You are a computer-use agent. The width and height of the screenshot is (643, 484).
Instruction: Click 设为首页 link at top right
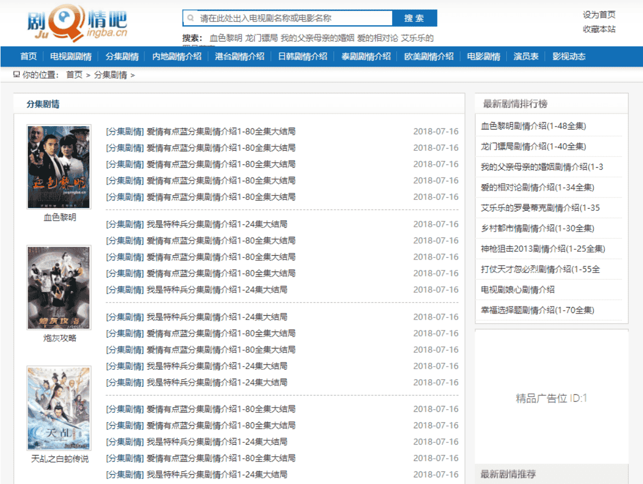tap(599, 15)
